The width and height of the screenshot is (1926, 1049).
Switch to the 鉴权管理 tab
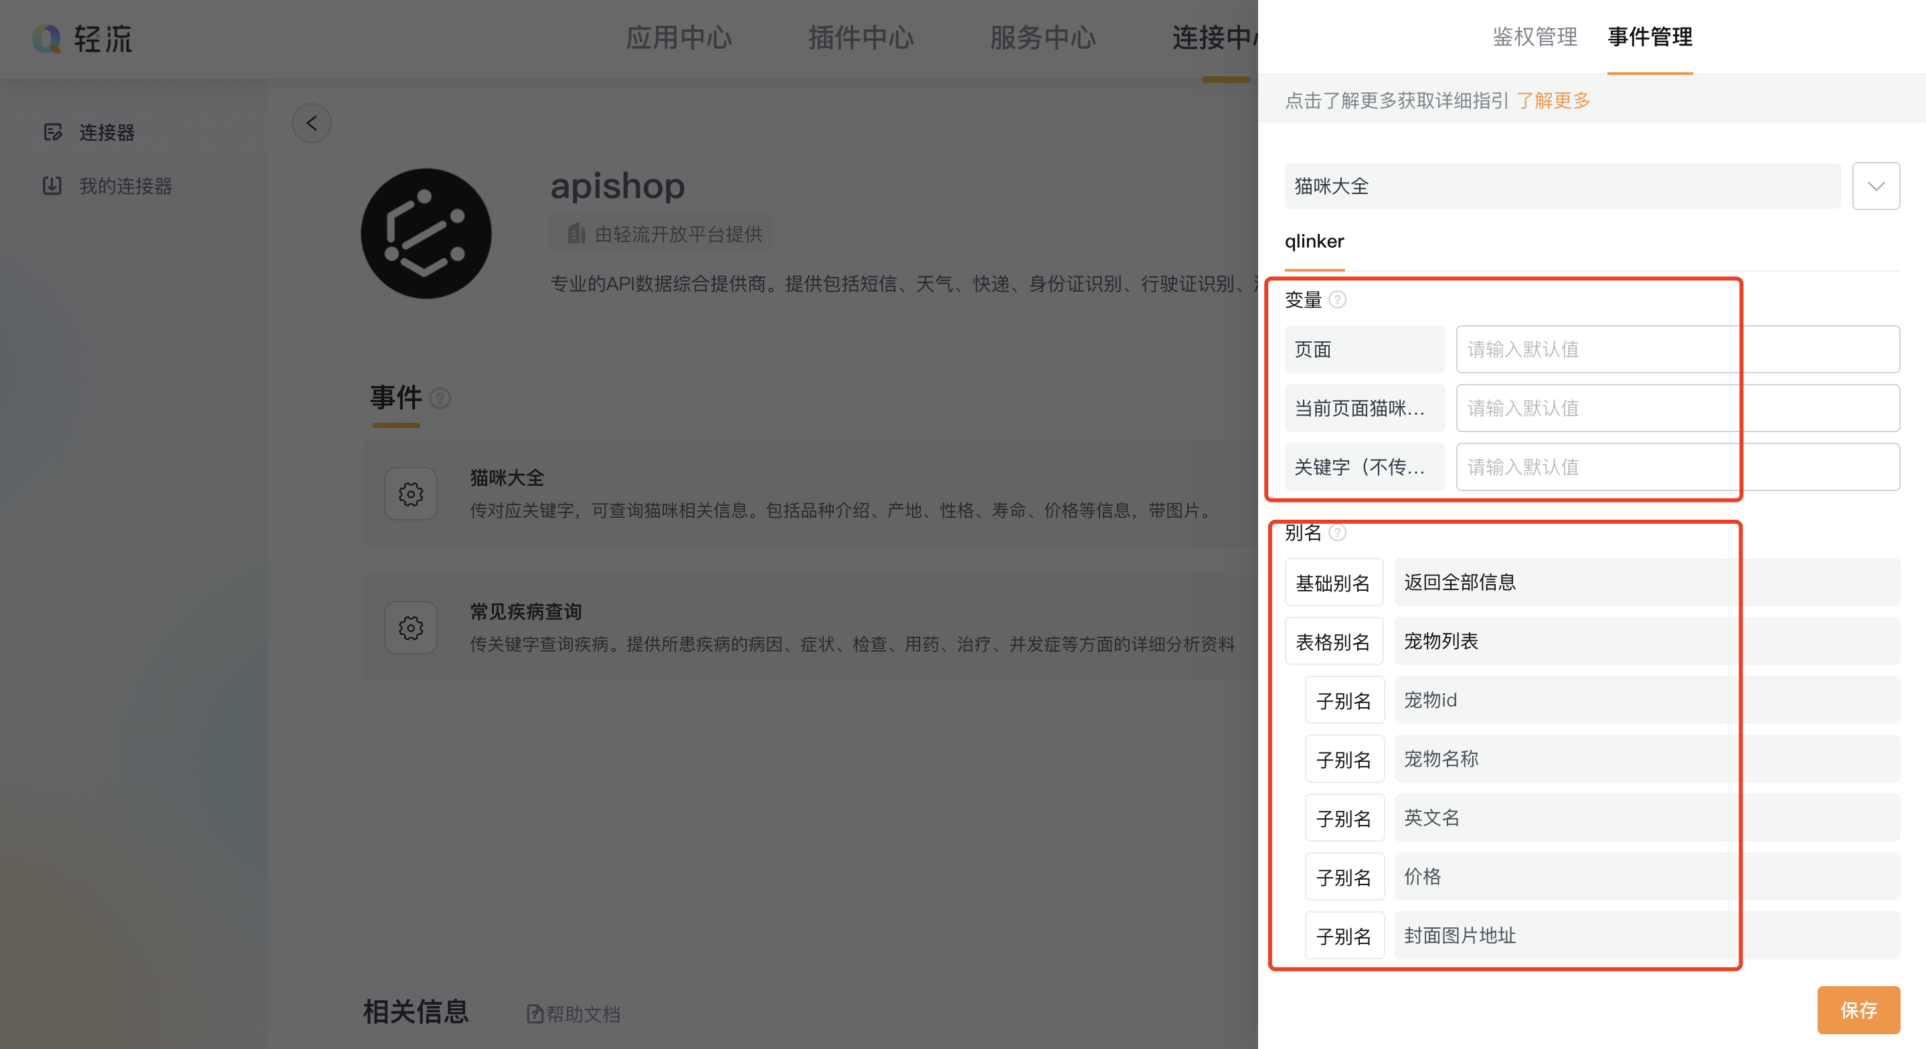coord(1535,37)
